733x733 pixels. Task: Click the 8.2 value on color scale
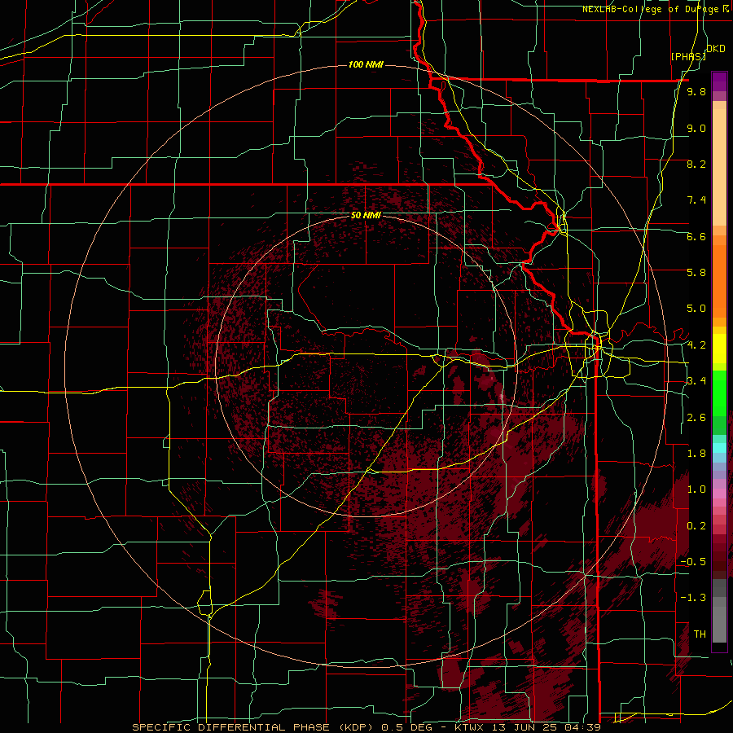point(696,164)
